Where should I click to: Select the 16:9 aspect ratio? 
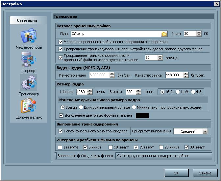162,92
